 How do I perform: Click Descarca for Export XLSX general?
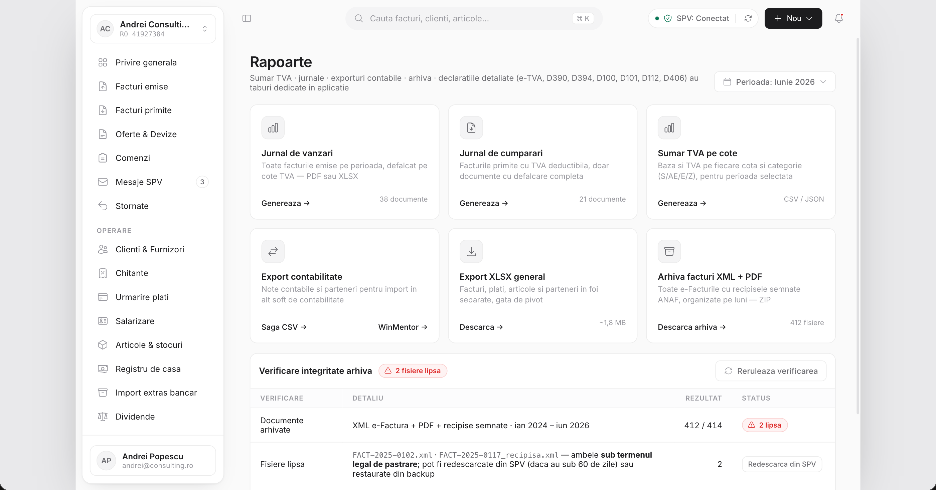pos(481,327)
